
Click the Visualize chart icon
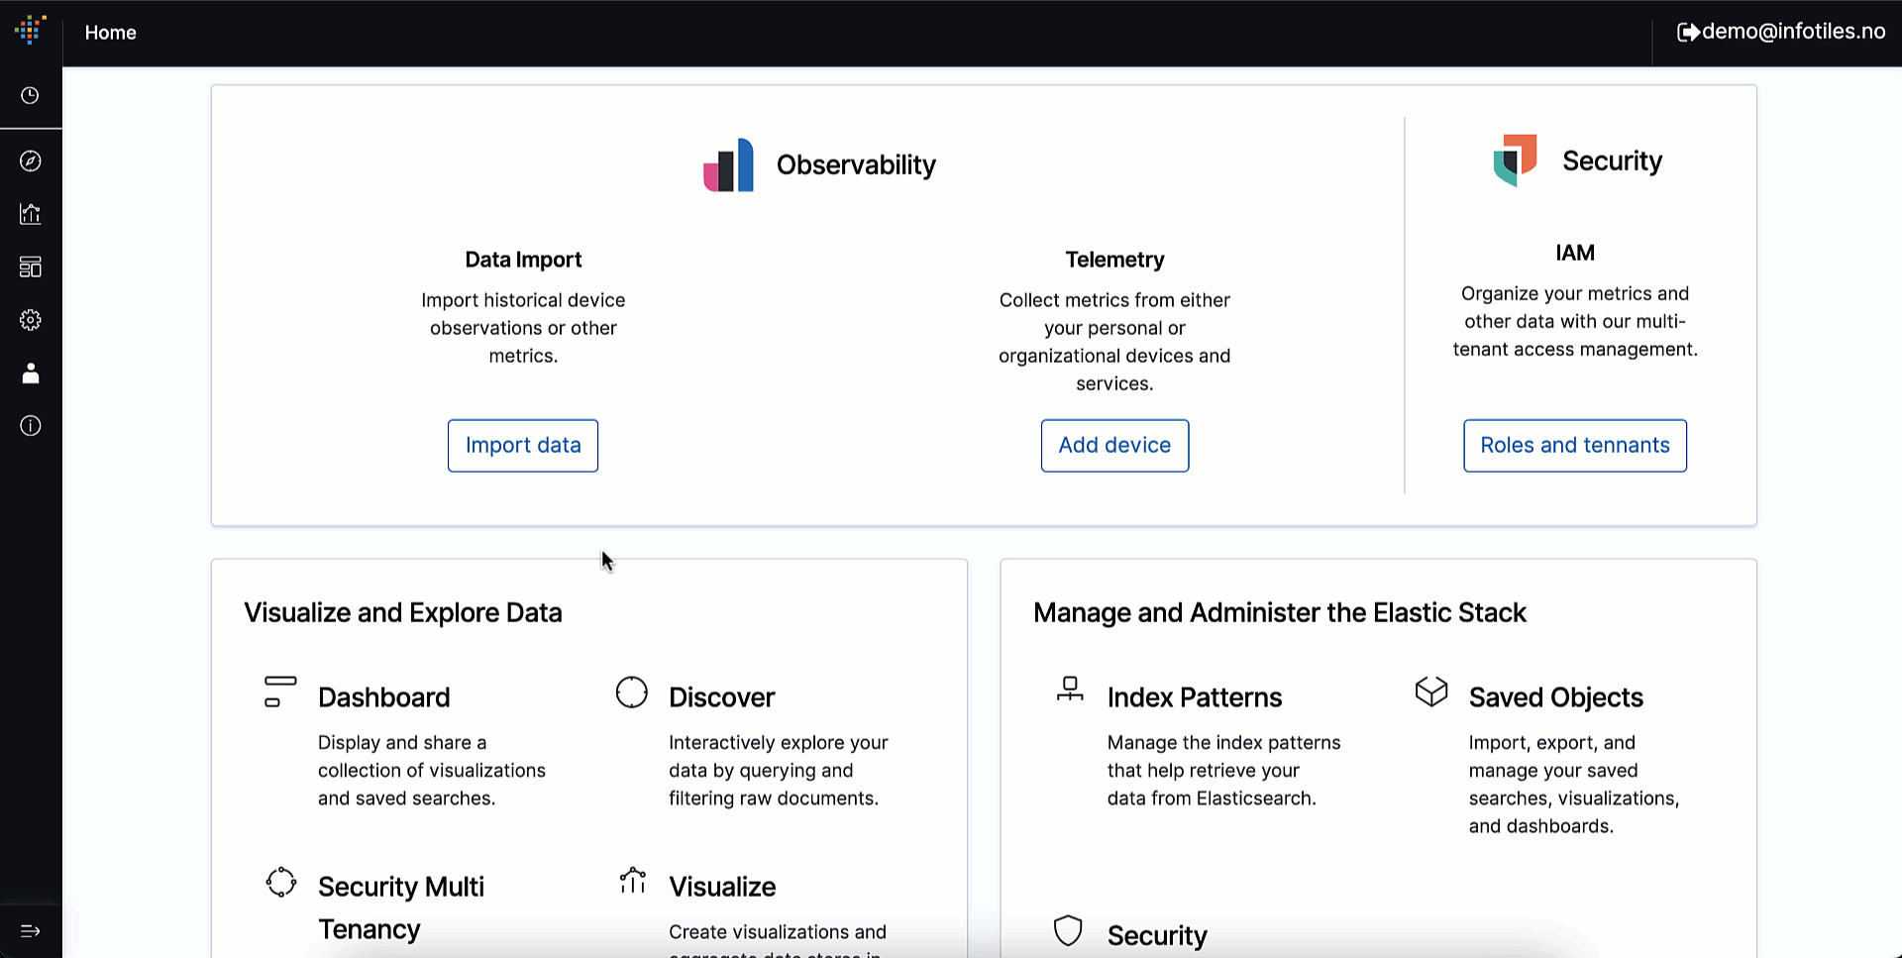pos(632,880)
